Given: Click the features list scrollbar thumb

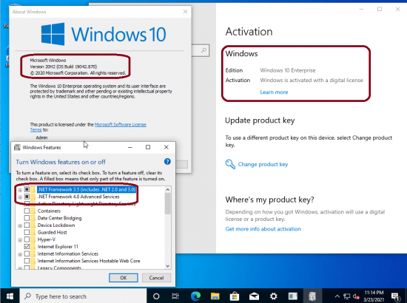Looking at the screenshot, I should point(168,204).
